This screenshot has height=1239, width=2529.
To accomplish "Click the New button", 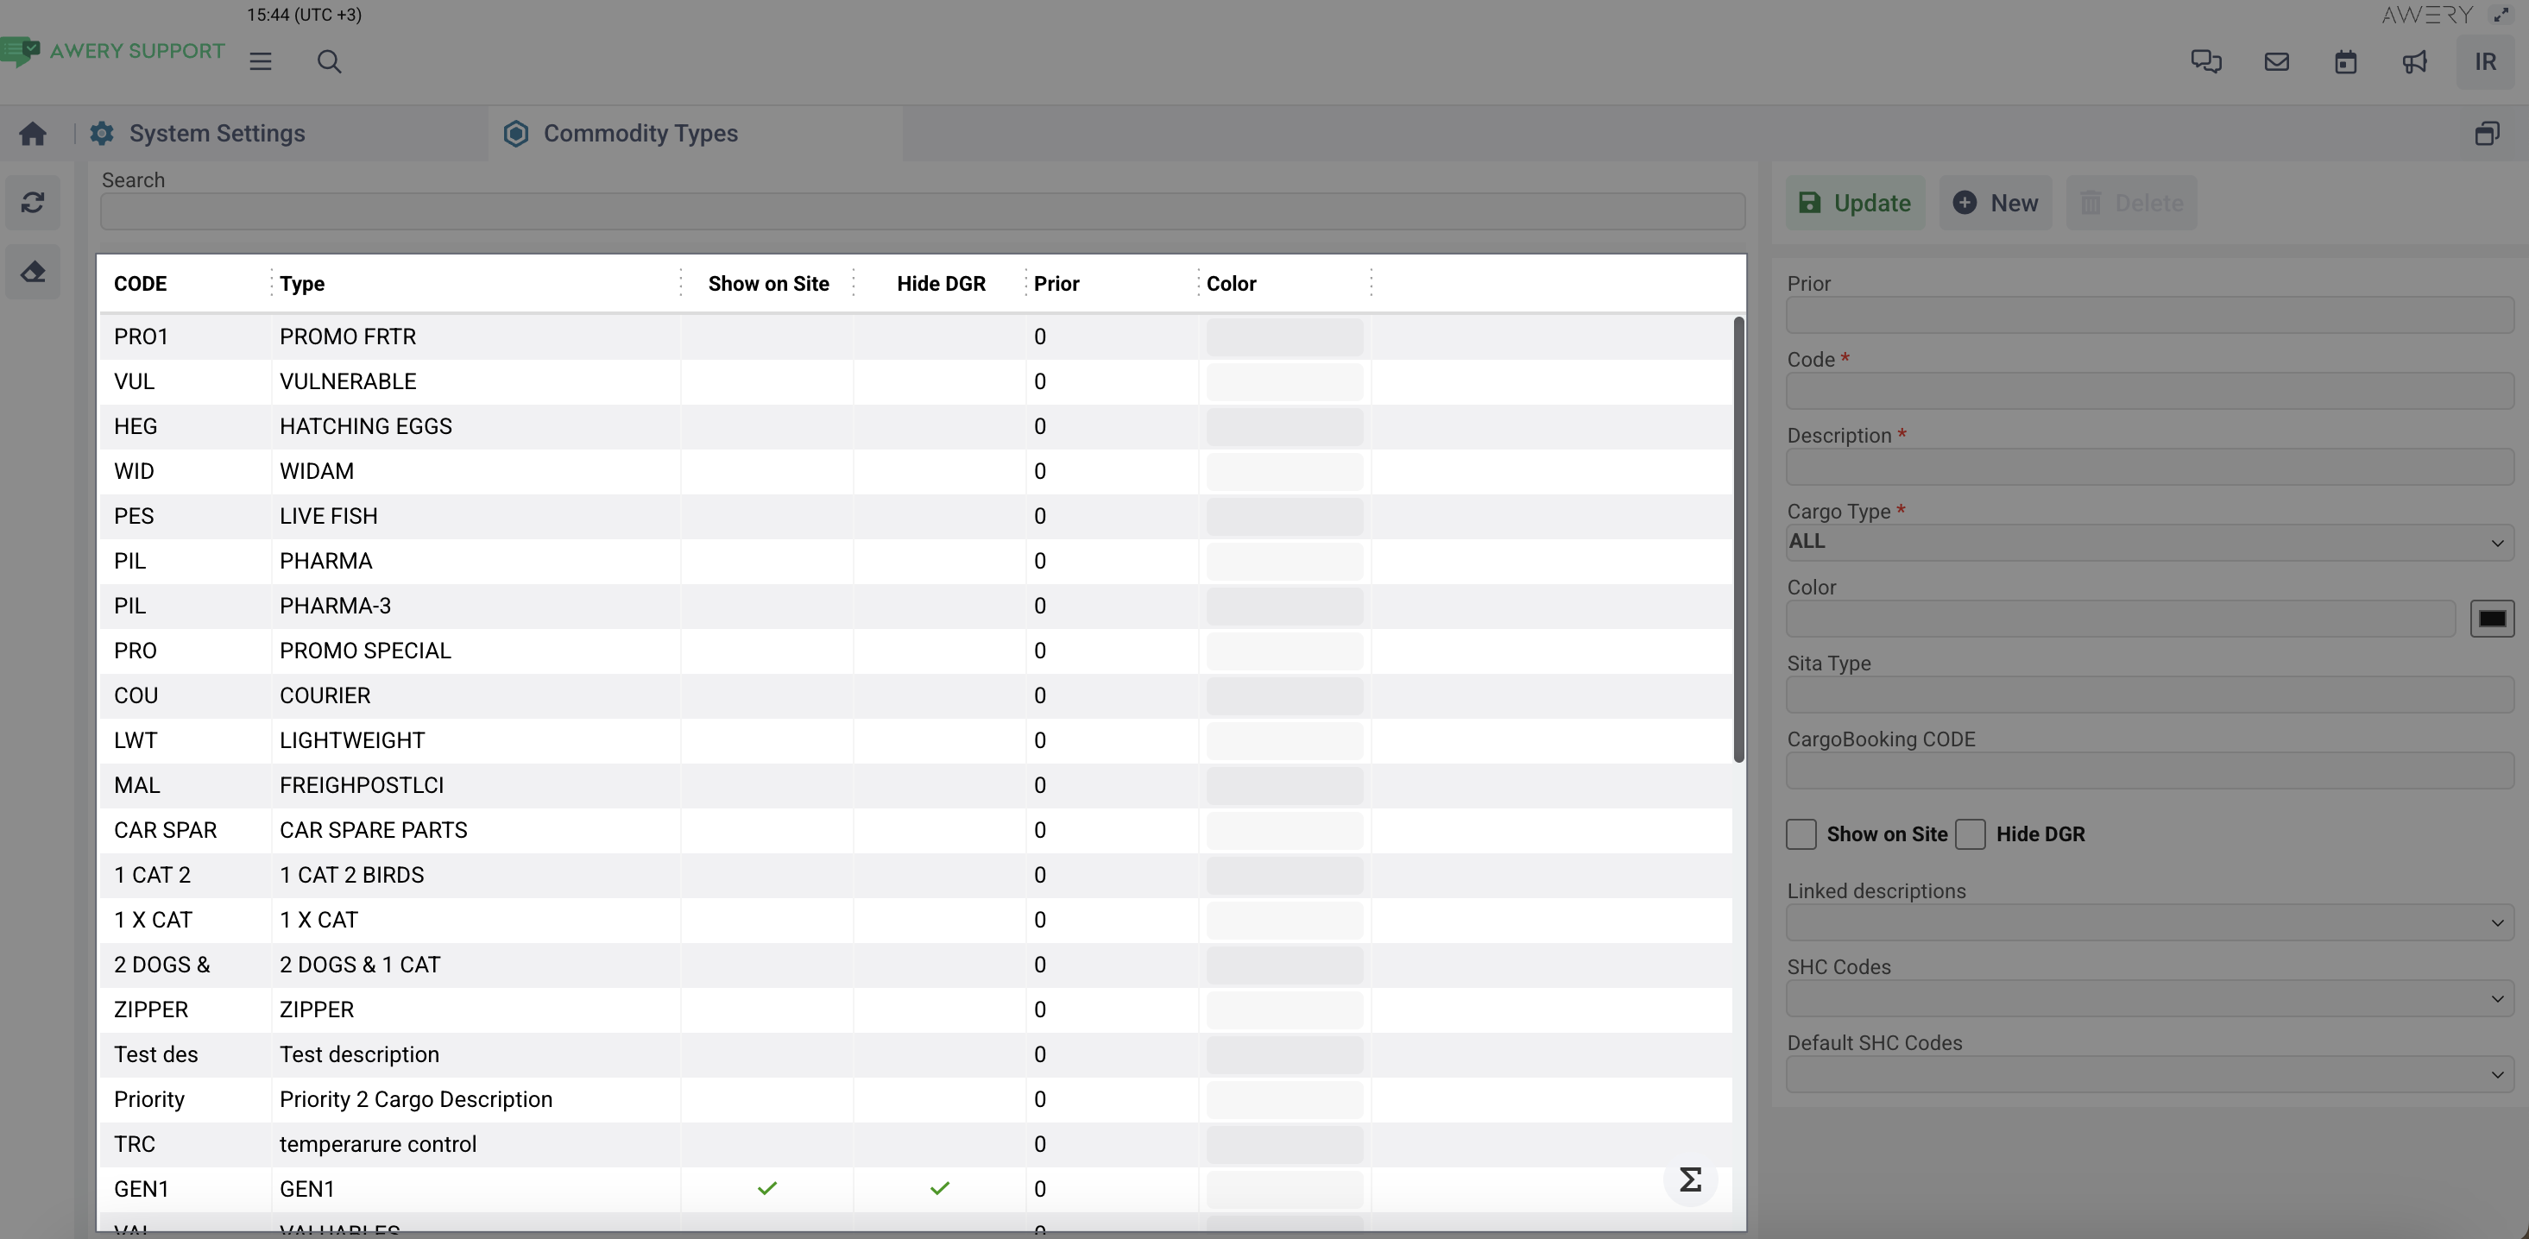I will [x=1996, y=203].
